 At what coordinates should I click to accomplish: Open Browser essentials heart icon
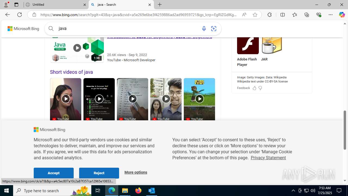(x=319, y=15)
